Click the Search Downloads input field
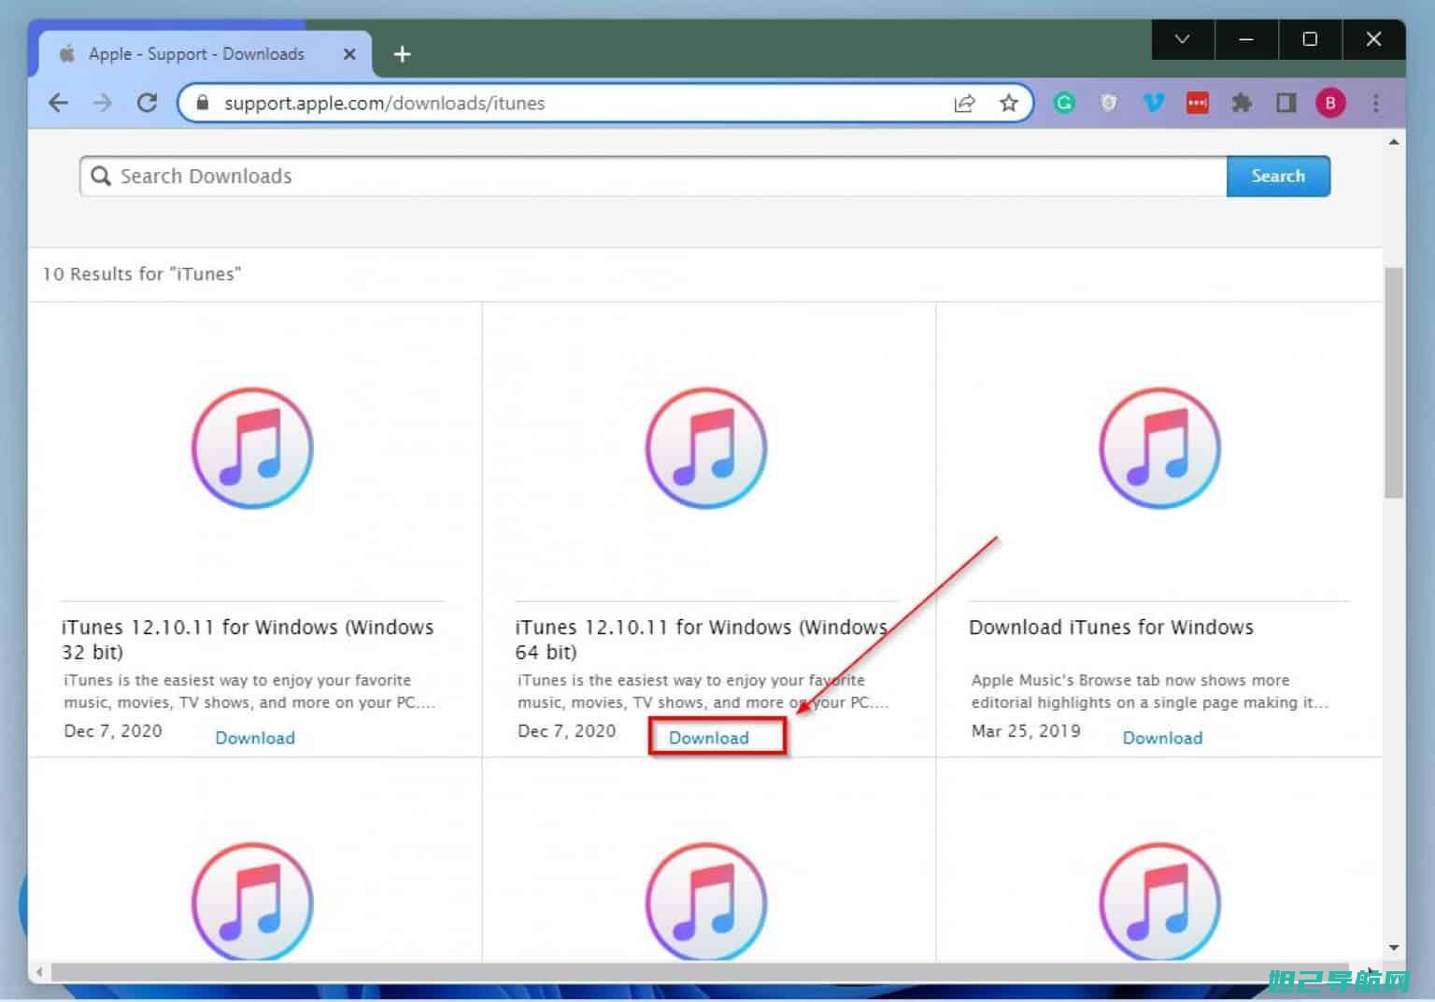Image resolution: width=1435 pixels, height=1002 pixels. tap(654, 176)
